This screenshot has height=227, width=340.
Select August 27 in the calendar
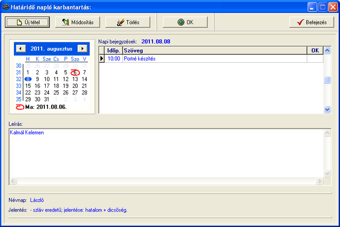tap(75, 93)
